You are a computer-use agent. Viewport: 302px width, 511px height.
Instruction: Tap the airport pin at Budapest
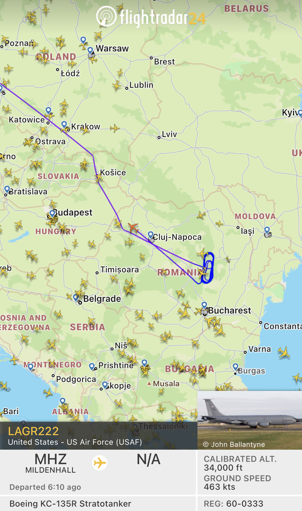52,213
